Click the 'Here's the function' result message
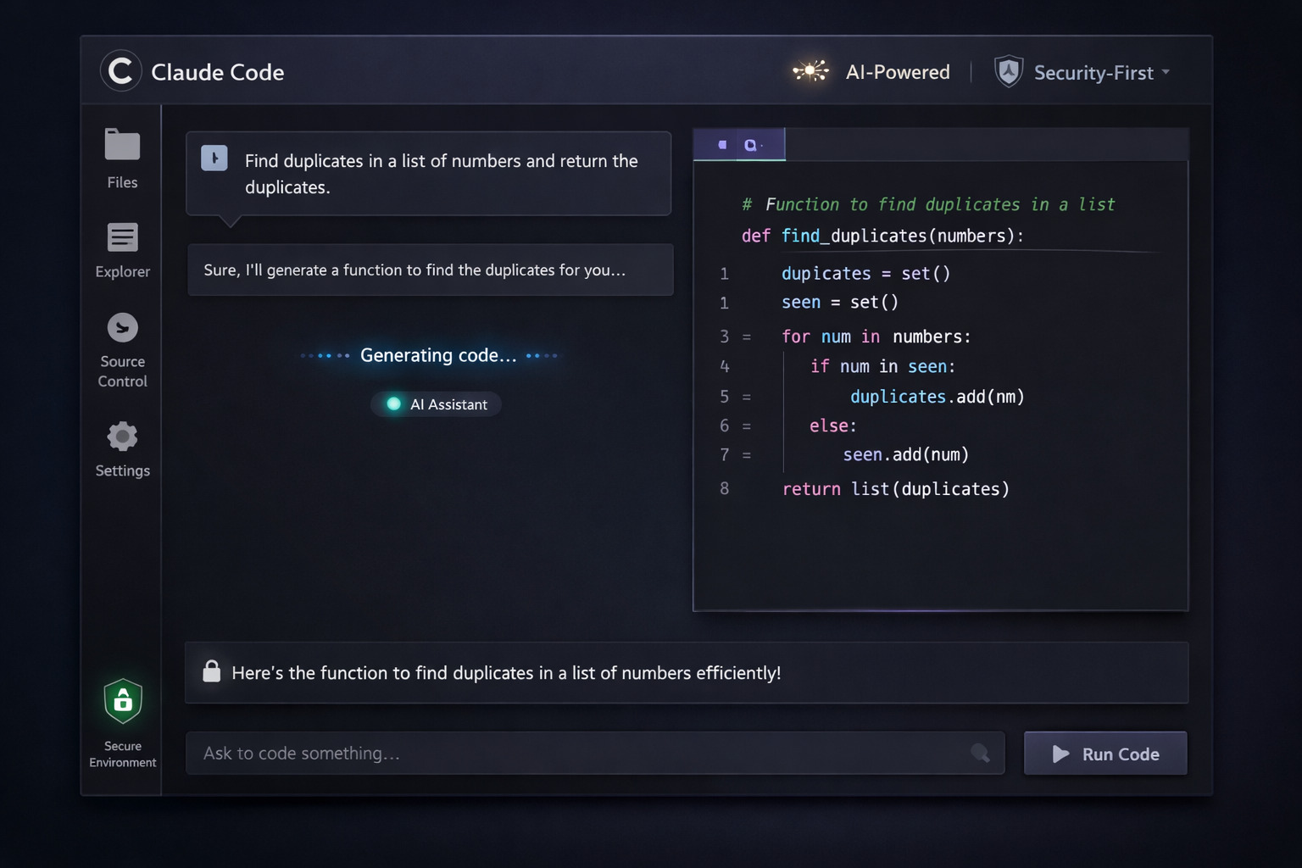 click(687, 672)
